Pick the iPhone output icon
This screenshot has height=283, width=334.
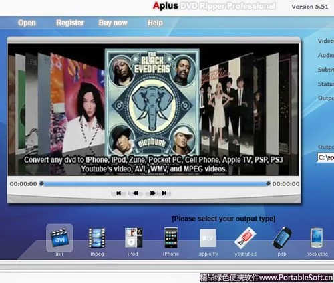point(171,238)
